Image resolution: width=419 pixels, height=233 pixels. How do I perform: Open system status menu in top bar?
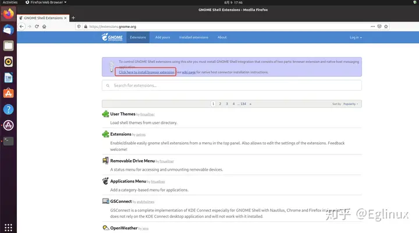[x=414, y=2]
